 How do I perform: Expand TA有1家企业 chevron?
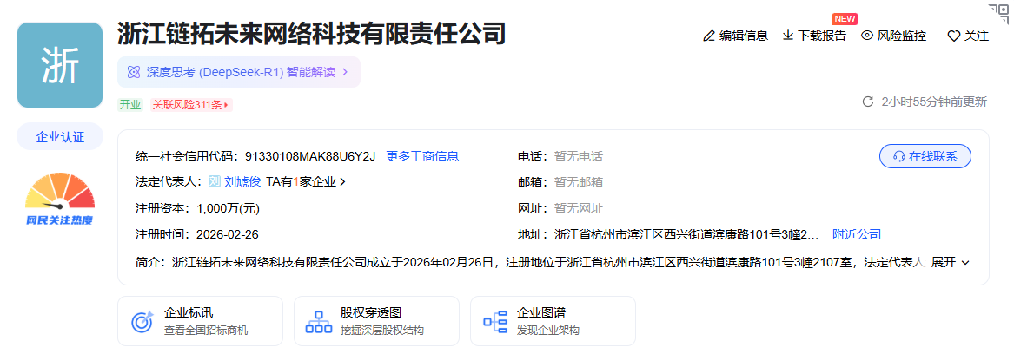(342, 182)
